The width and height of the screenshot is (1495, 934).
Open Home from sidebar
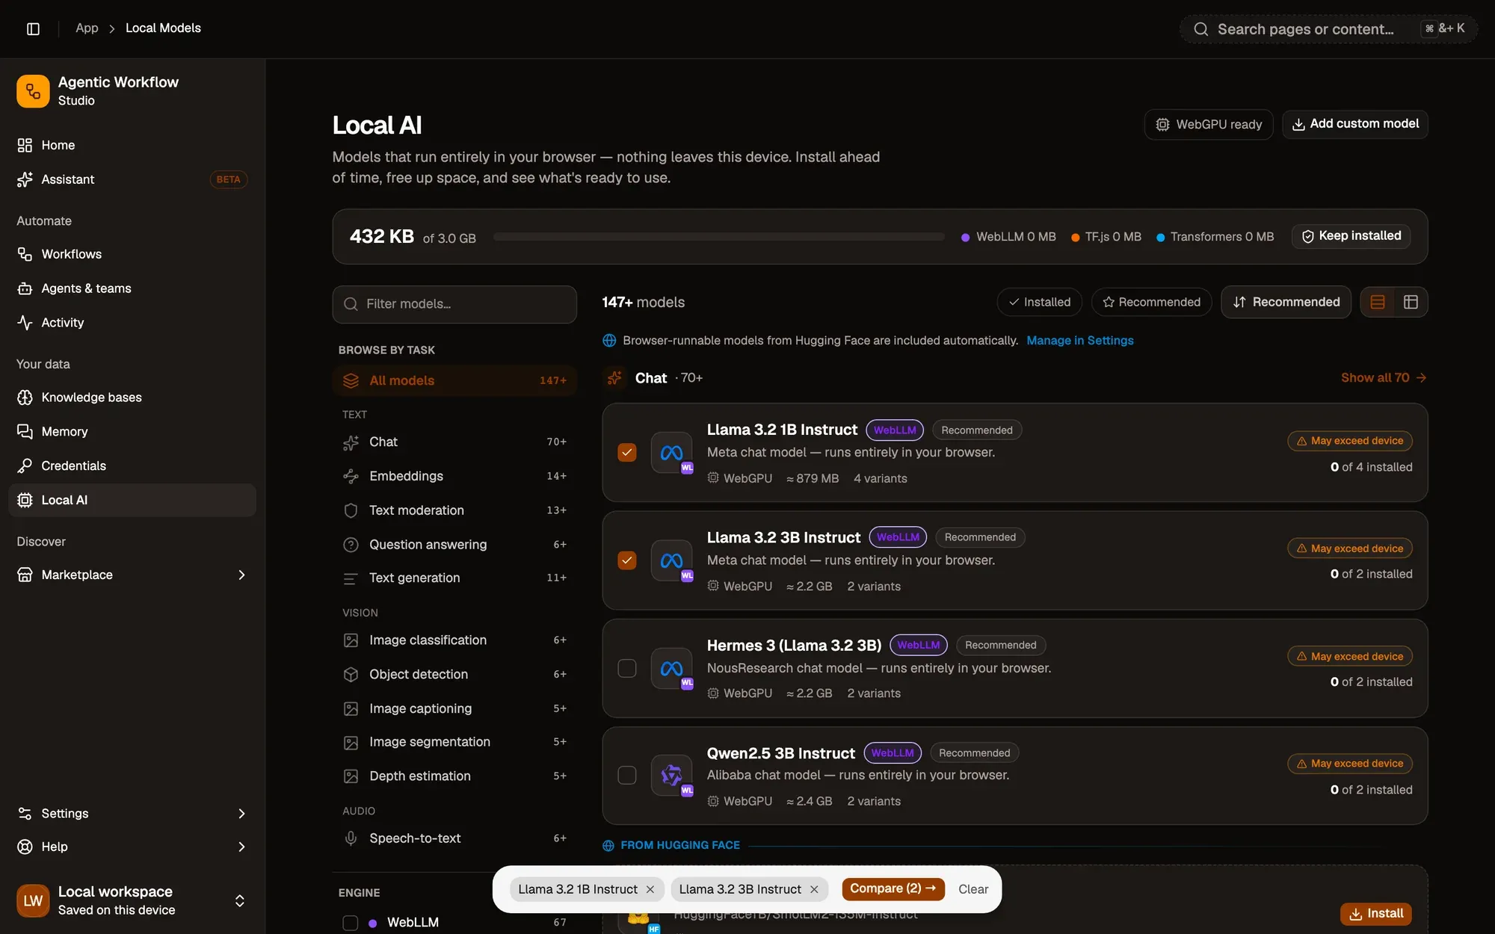132,145
